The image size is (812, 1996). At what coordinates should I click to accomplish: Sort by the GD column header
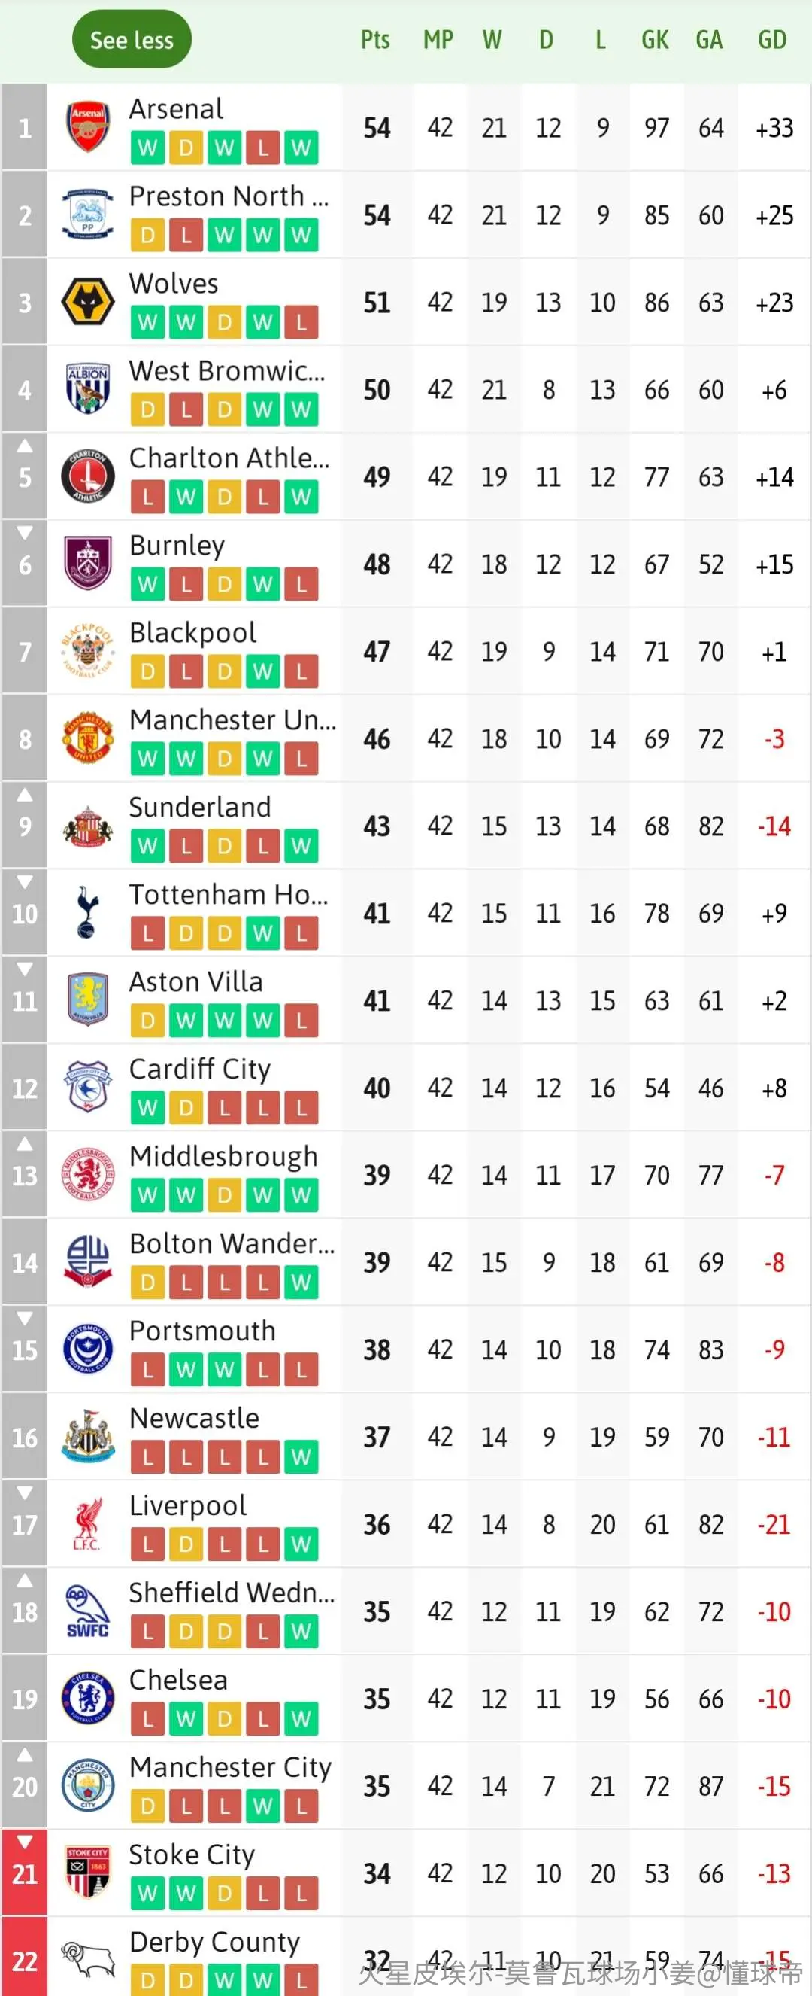[x=771, y=40]
